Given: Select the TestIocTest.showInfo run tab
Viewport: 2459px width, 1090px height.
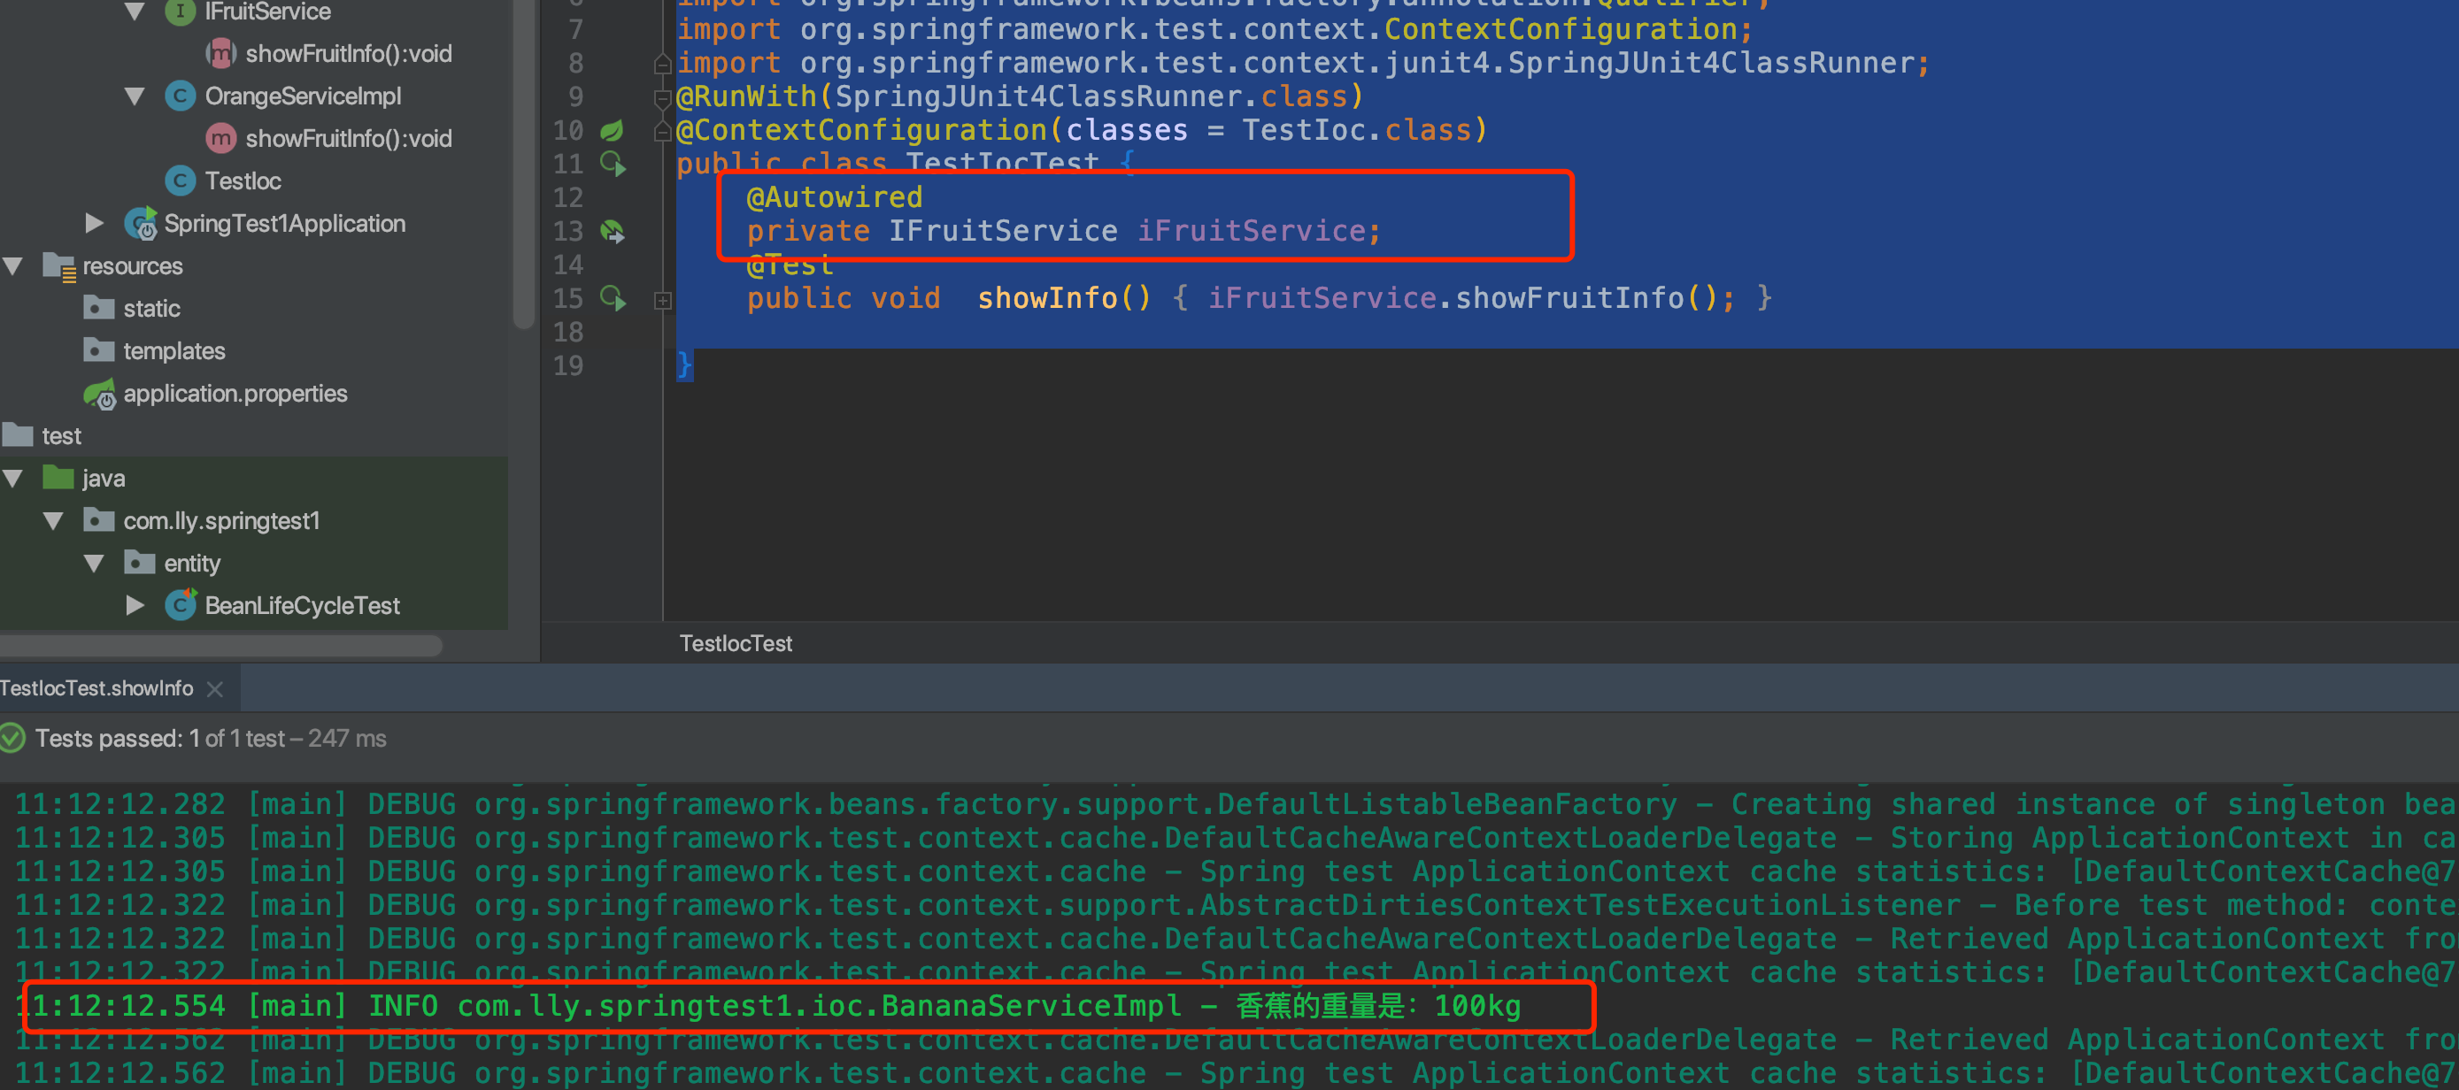Looking at the screenshot, I should pos(96,688).
